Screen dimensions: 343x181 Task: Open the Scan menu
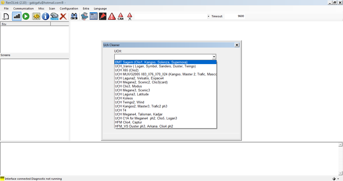pyautogui.click(x=52, y=9)
